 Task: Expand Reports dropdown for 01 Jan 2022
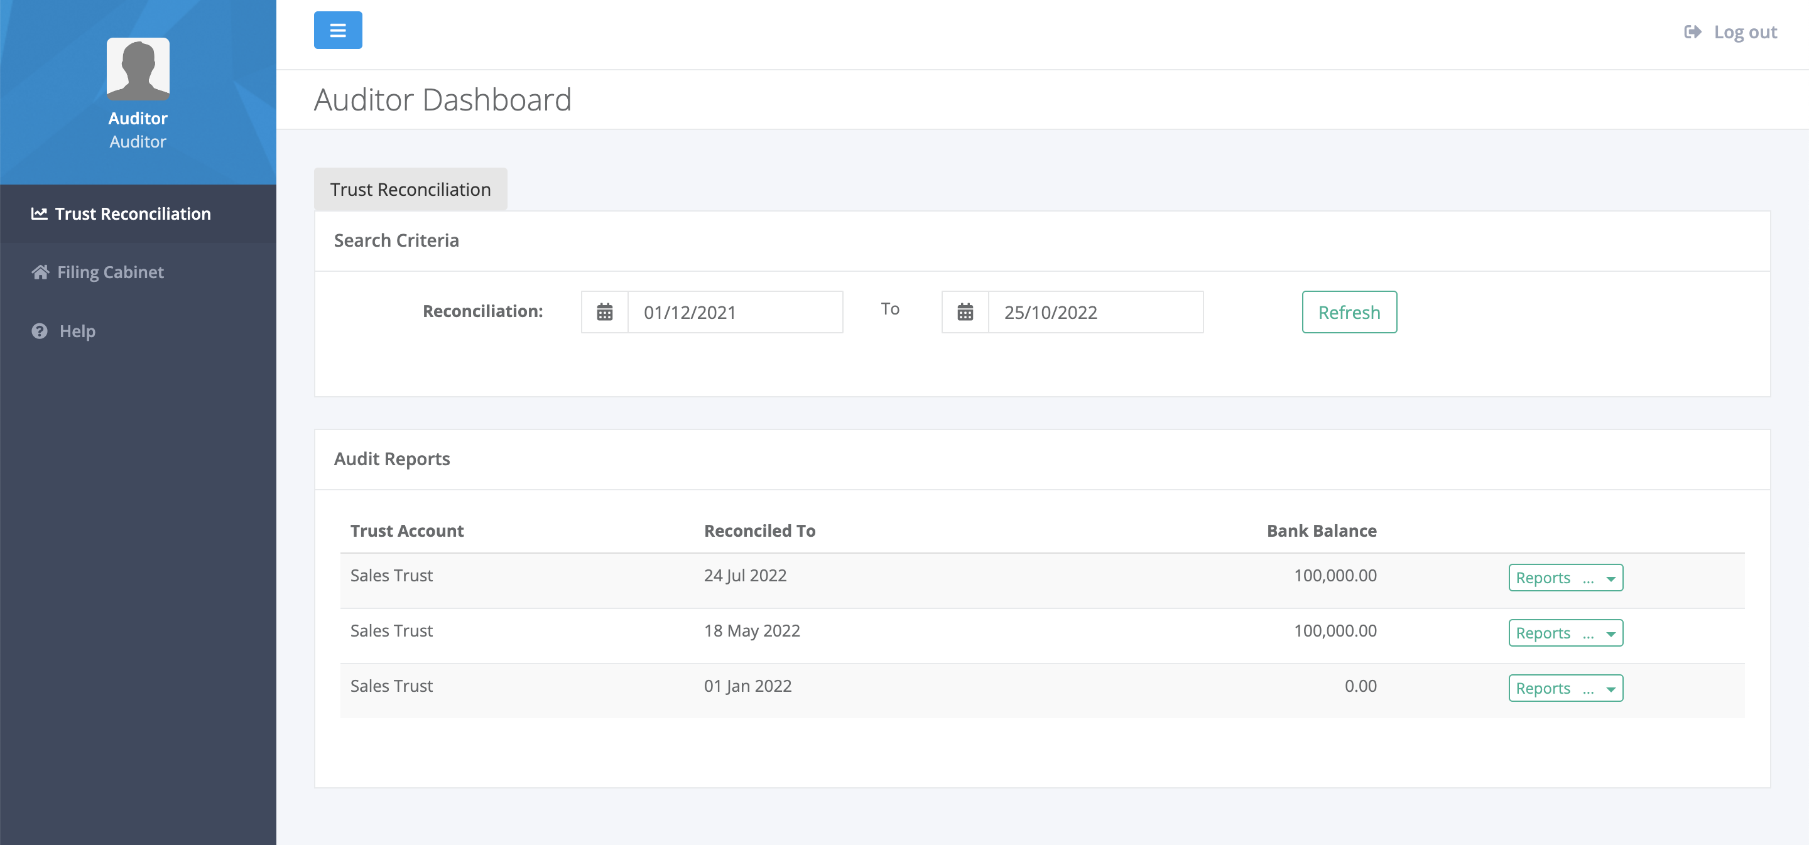1565,689
